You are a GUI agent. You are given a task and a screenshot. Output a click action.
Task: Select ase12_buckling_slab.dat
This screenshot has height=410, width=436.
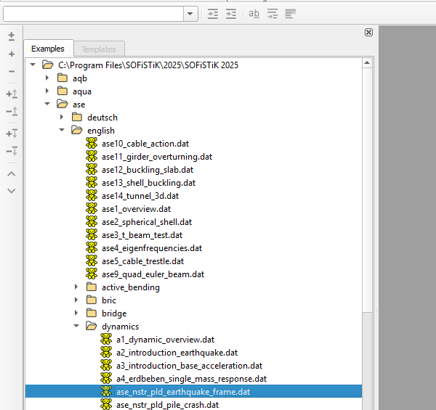coord(148,170)
